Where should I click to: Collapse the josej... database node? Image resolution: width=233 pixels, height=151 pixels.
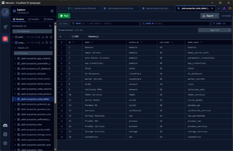13,43
